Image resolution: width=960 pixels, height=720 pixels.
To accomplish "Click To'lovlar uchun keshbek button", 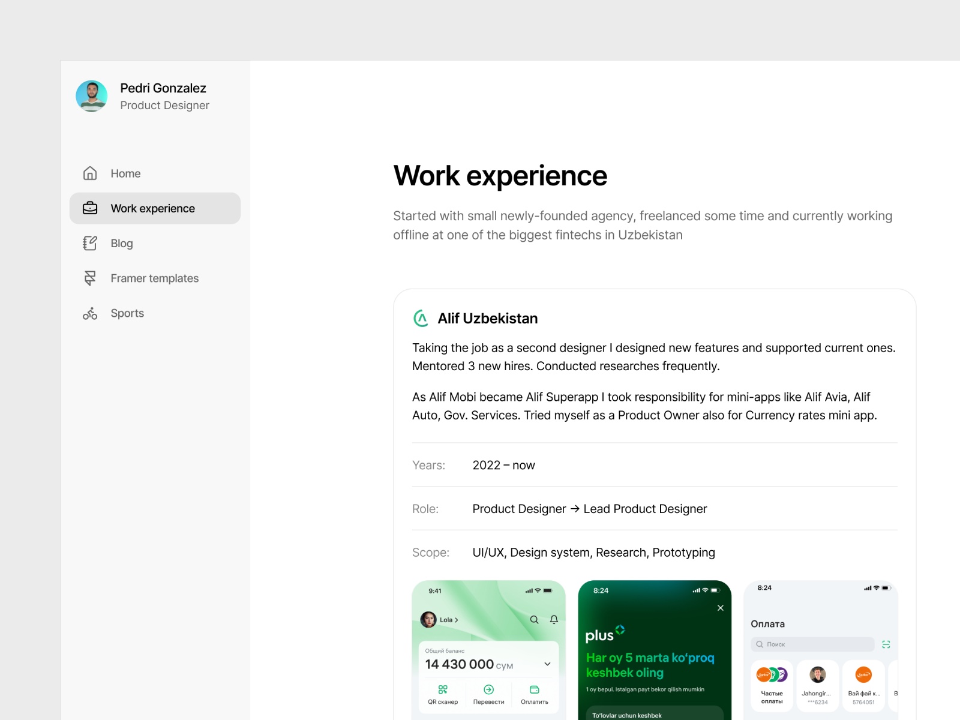I will coord(655,713).
